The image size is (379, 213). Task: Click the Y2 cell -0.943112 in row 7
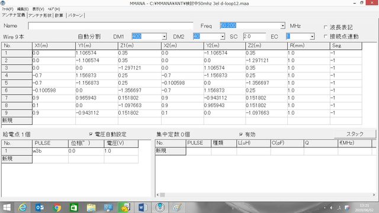pyautogui.click(x=224, y=98)
